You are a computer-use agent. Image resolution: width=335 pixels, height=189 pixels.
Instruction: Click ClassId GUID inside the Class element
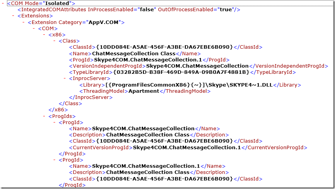165,47
